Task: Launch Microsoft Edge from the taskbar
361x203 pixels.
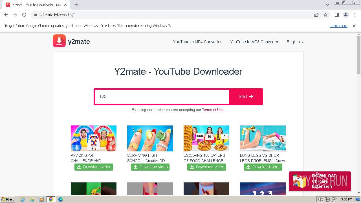Action: tap(60, 199)
